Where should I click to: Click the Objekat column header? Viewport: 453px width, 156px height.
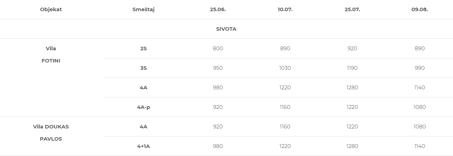click(x=51, y=9)
